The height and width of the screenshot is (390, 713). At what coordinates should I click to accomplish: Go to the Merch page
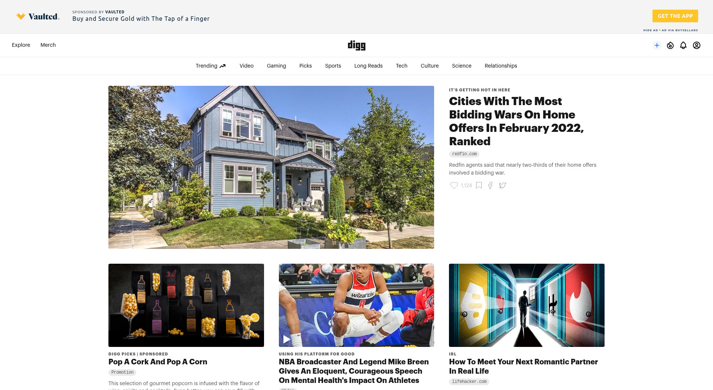pos(48,45)
